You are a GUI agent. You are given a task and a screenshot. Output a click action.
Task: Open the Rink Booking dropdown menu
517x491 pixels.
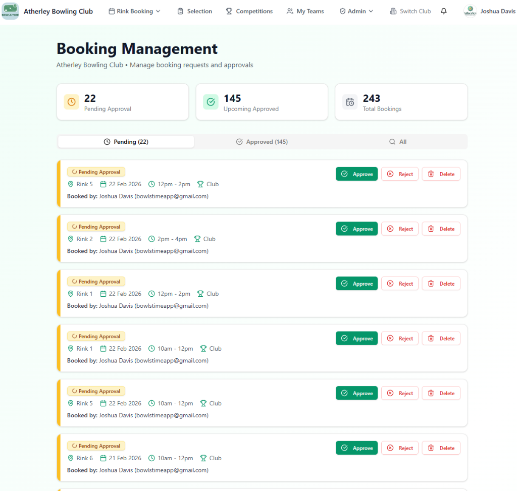click(134, 11)
